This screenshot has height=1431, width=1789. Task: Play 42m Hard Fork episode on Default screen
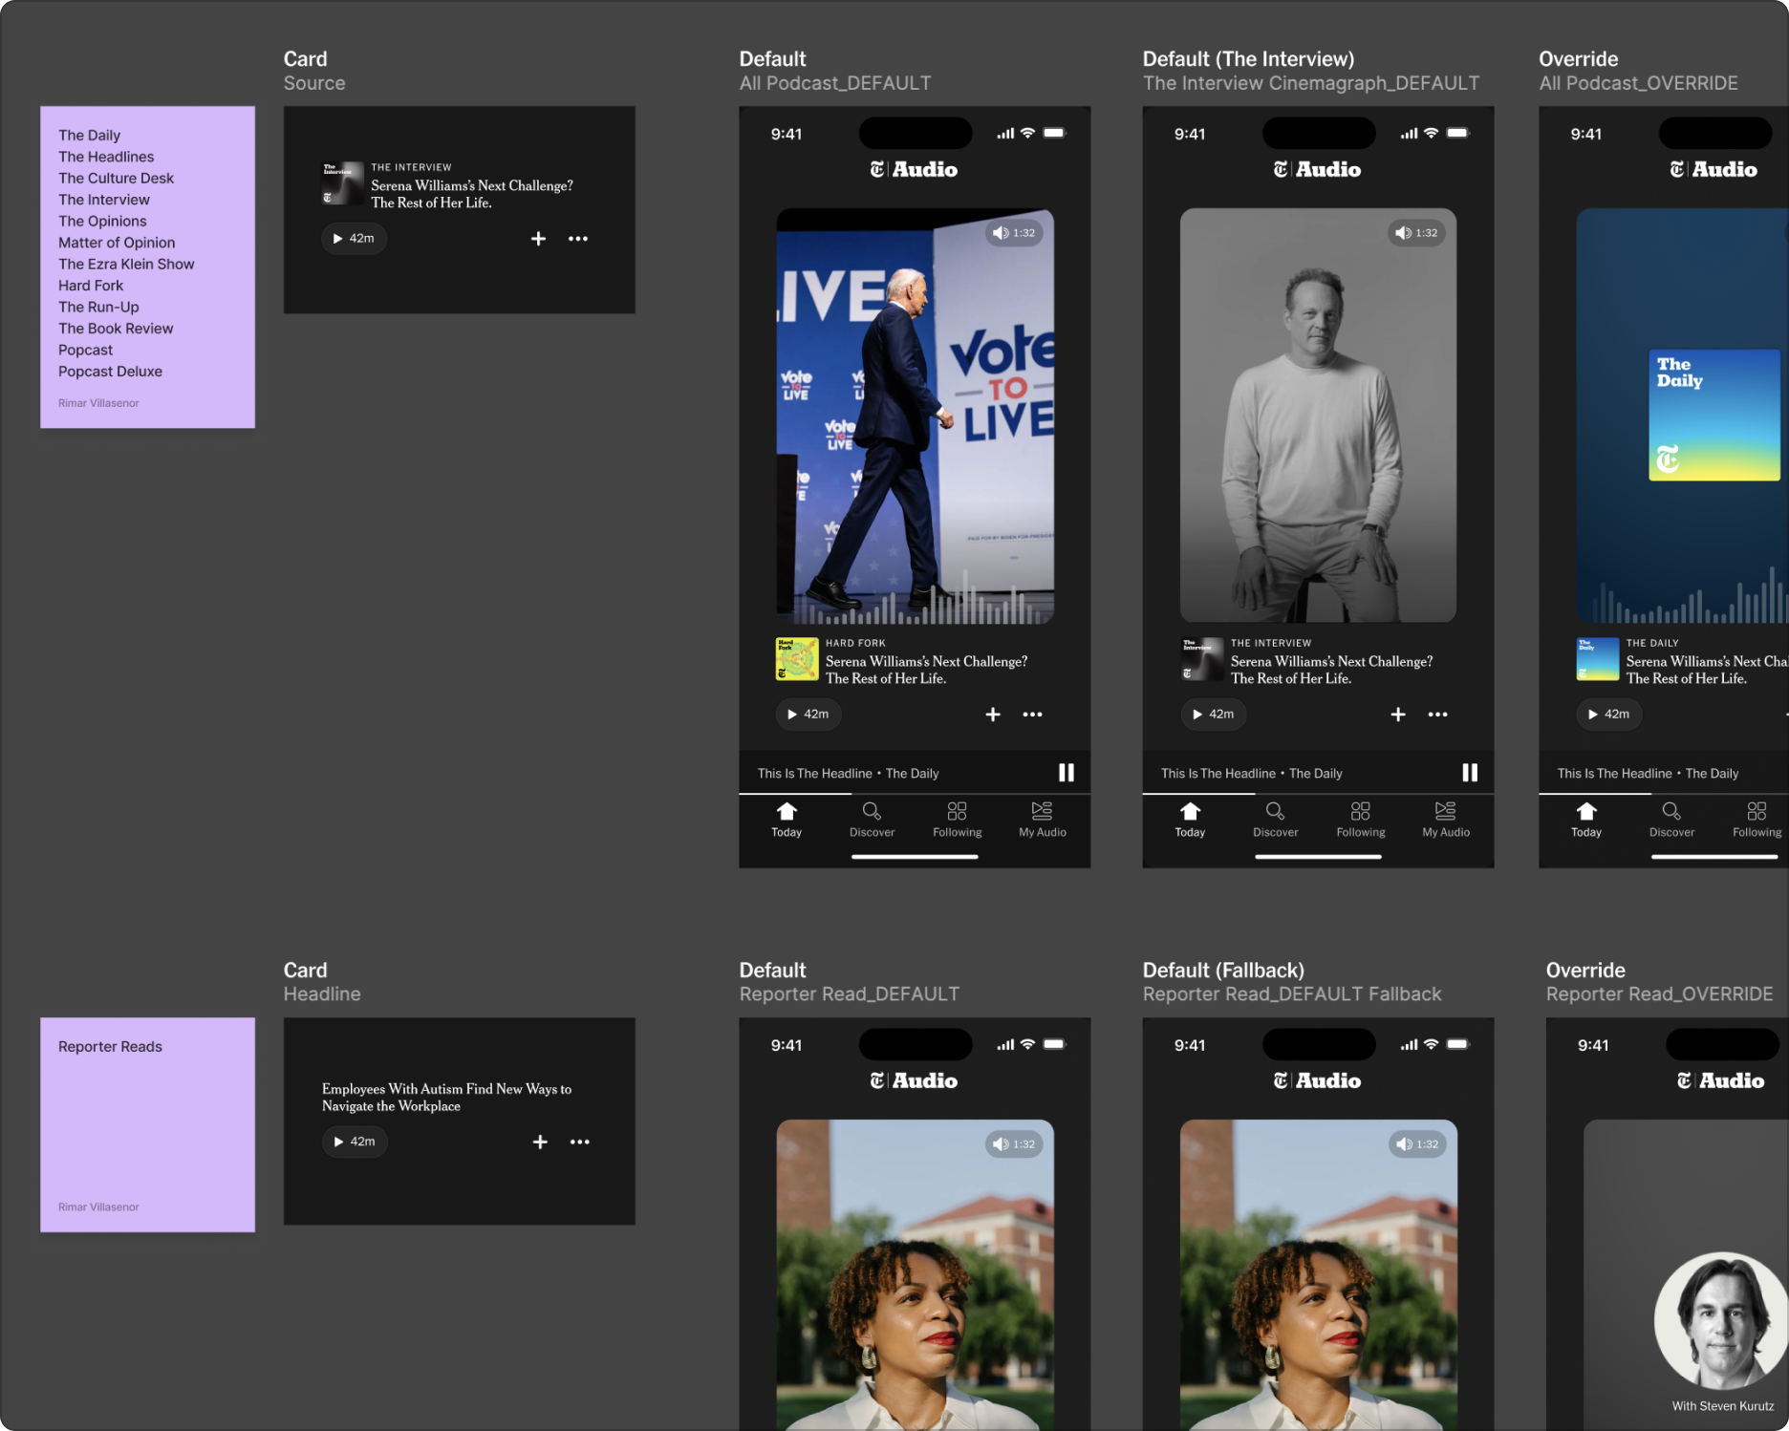click(x=808, y=715)
